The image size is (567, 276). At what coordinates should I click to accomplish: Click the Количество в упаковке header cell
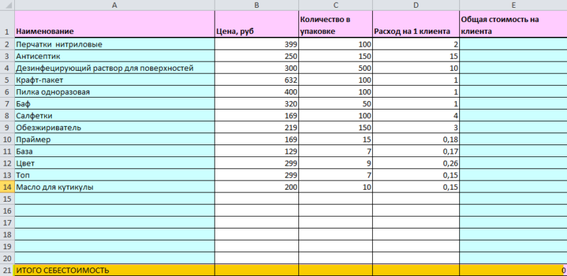335,24
